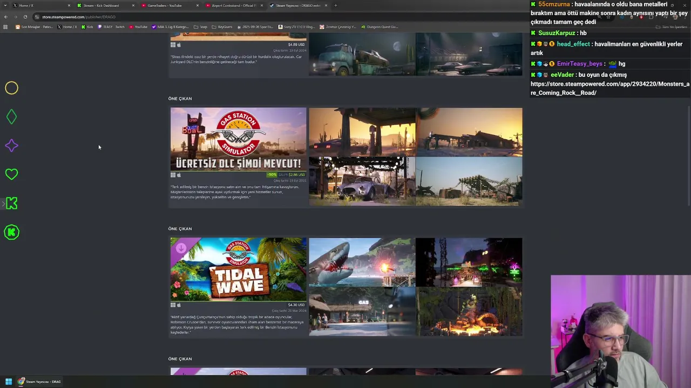This screenshot has height=388, width=691.
Task: Close the Stream - Kick Dashboard tab
Action: pos(133,5)
